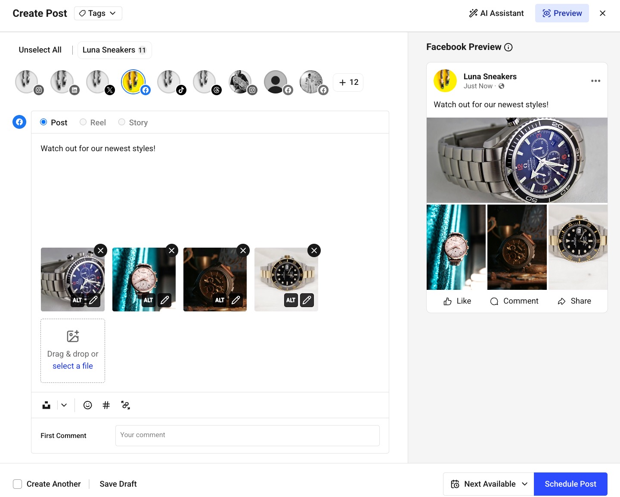The height and width of the screenshot is (497, 620).
Task: Click the emoji picker icon
Action: 87,405
